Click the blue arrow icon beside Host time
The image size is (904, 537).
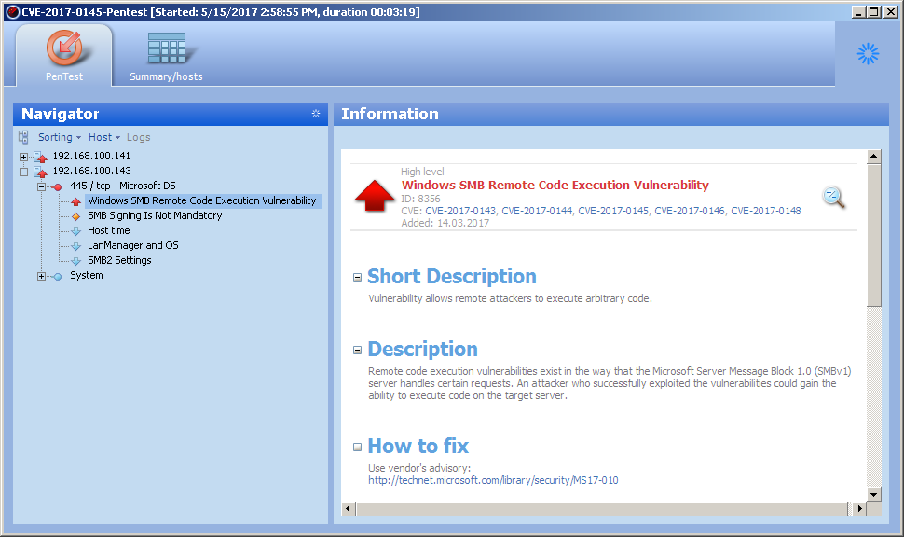(76, 231)
